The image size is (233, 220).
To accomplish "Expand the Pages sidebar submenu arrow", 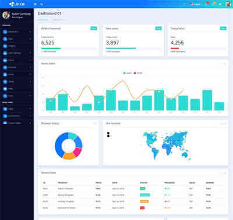I will tap(30, 109).
